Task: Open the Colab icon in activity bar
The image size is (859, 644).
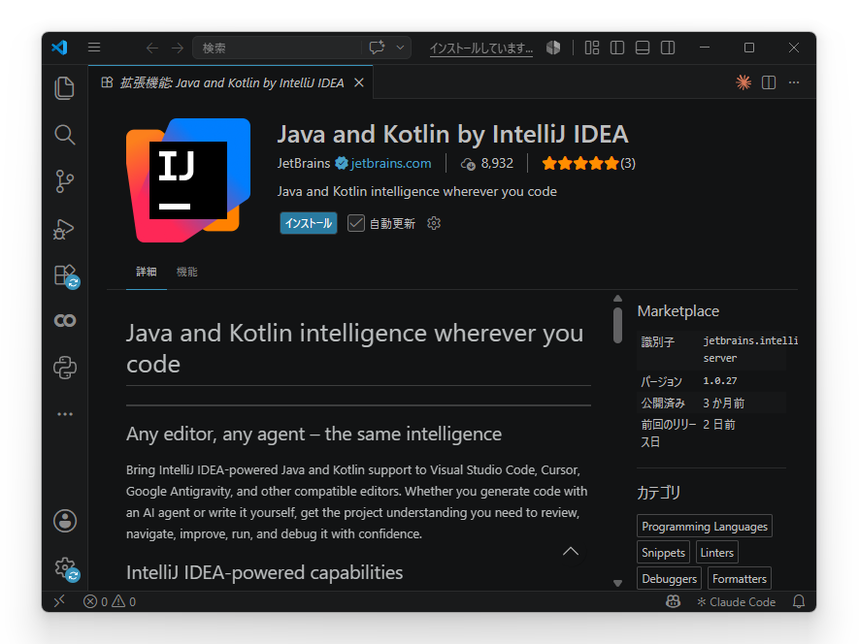Action: (x=65, y=320)
